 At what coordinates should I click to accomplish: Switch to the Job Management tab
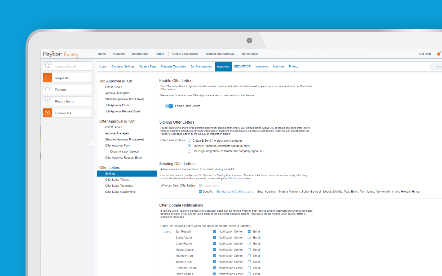pos(201,66)
